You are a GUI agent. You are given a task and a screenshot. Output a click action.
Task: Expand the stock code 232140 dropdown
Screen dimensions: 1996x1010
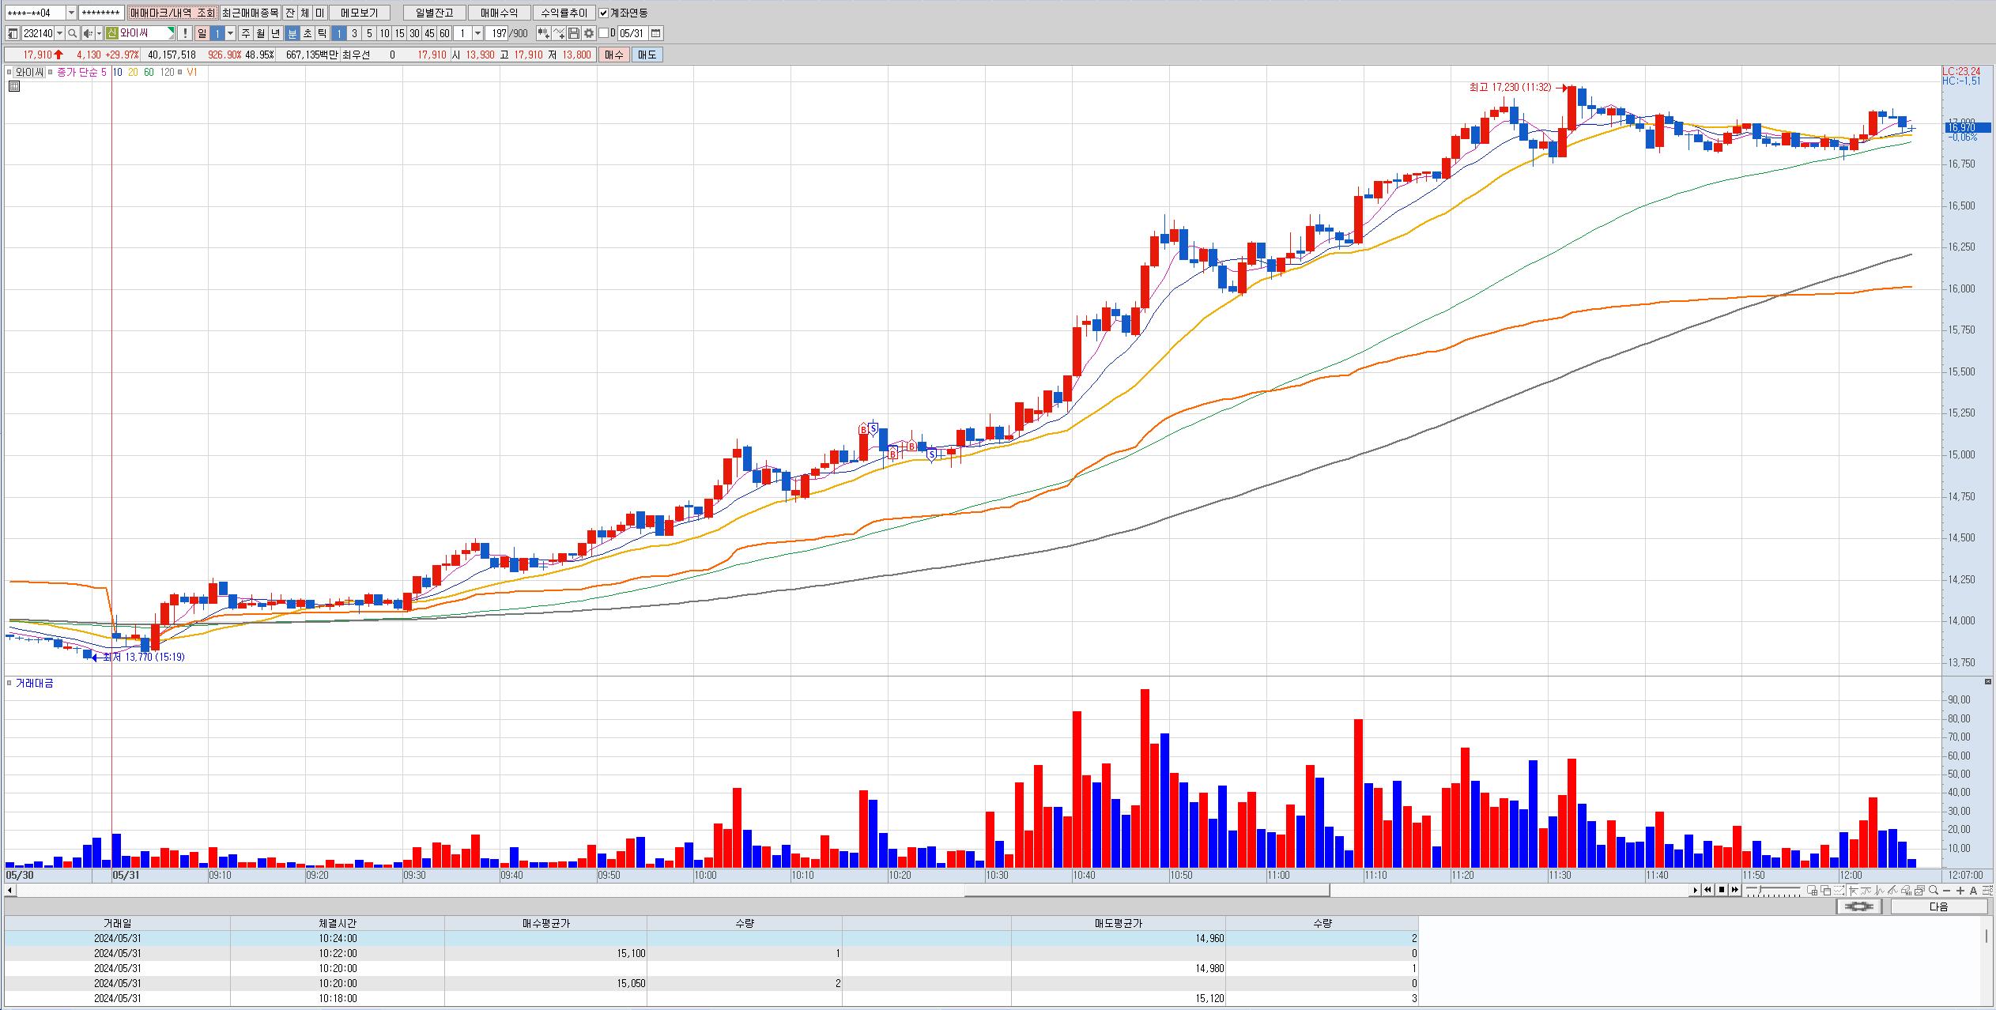click(59, 33)
